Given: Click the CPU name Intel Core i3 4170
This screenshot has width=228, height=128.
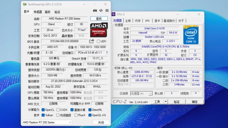Looking at the screenshot, I should pyautogui.click(x=155, y=28).
